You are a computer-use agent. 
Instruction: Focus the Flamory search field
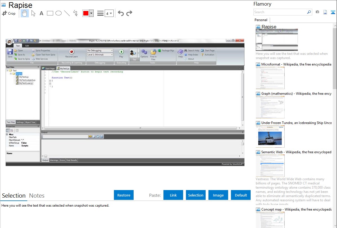pos(280,12)
